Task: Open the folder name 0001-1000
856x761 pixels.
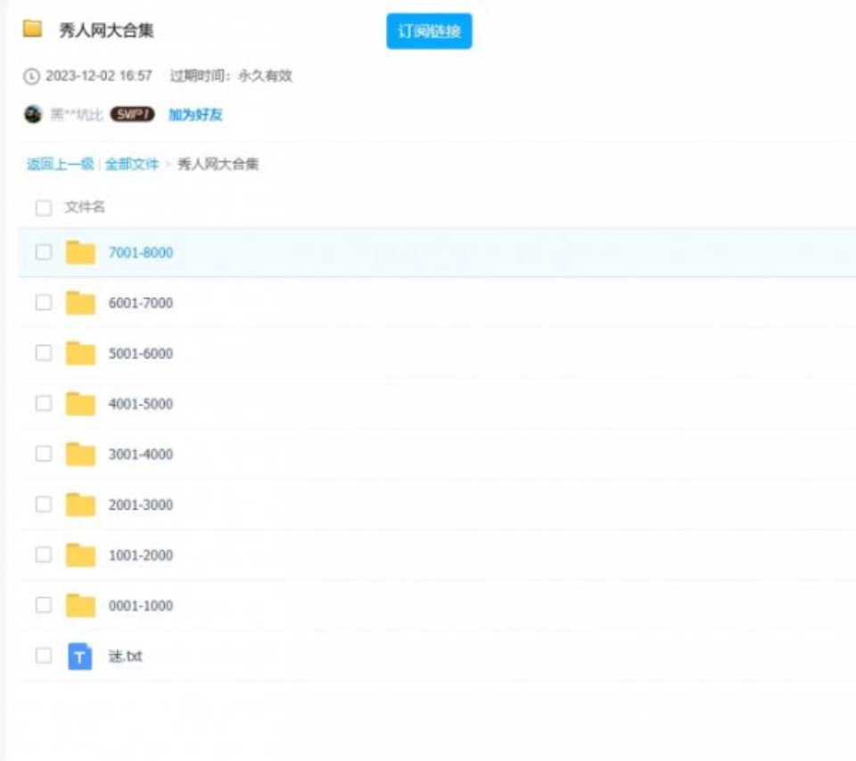Action: click(141, 606)
